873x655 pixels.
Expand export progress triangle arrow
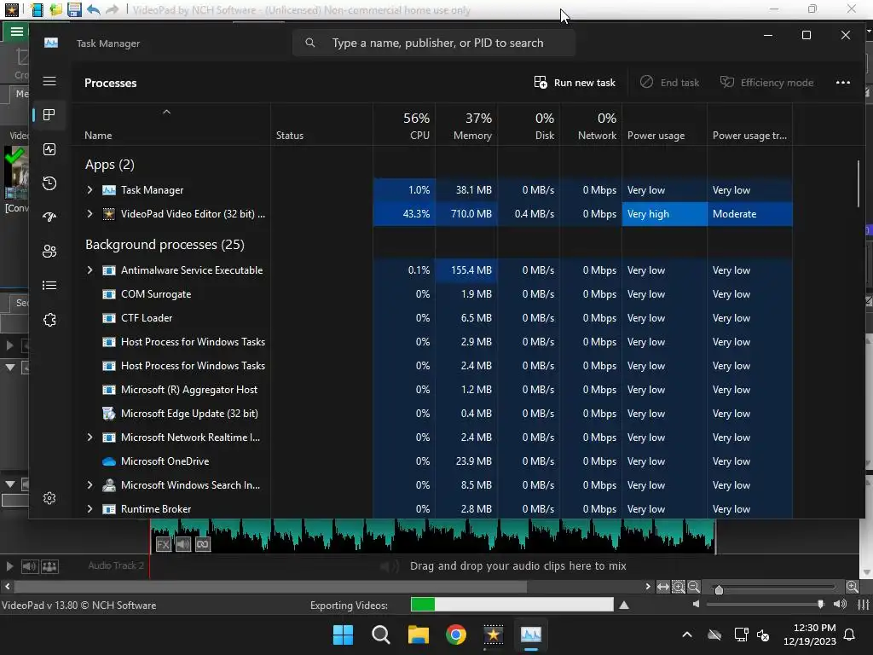point(624,605)
